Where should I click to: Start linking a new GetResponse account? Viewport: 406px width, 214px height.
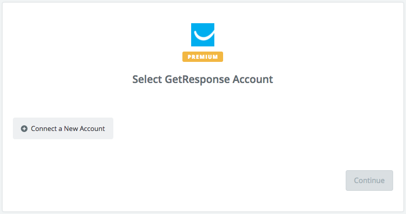click(x=63, y=128)
